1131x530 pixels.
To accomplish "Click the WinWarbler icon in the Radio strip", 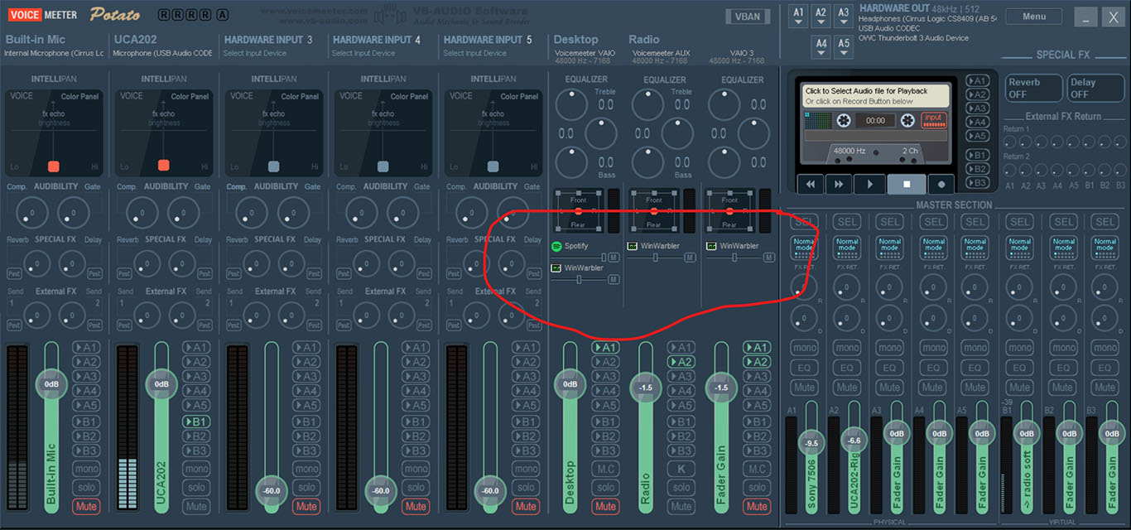I will [x=632, y=246].
